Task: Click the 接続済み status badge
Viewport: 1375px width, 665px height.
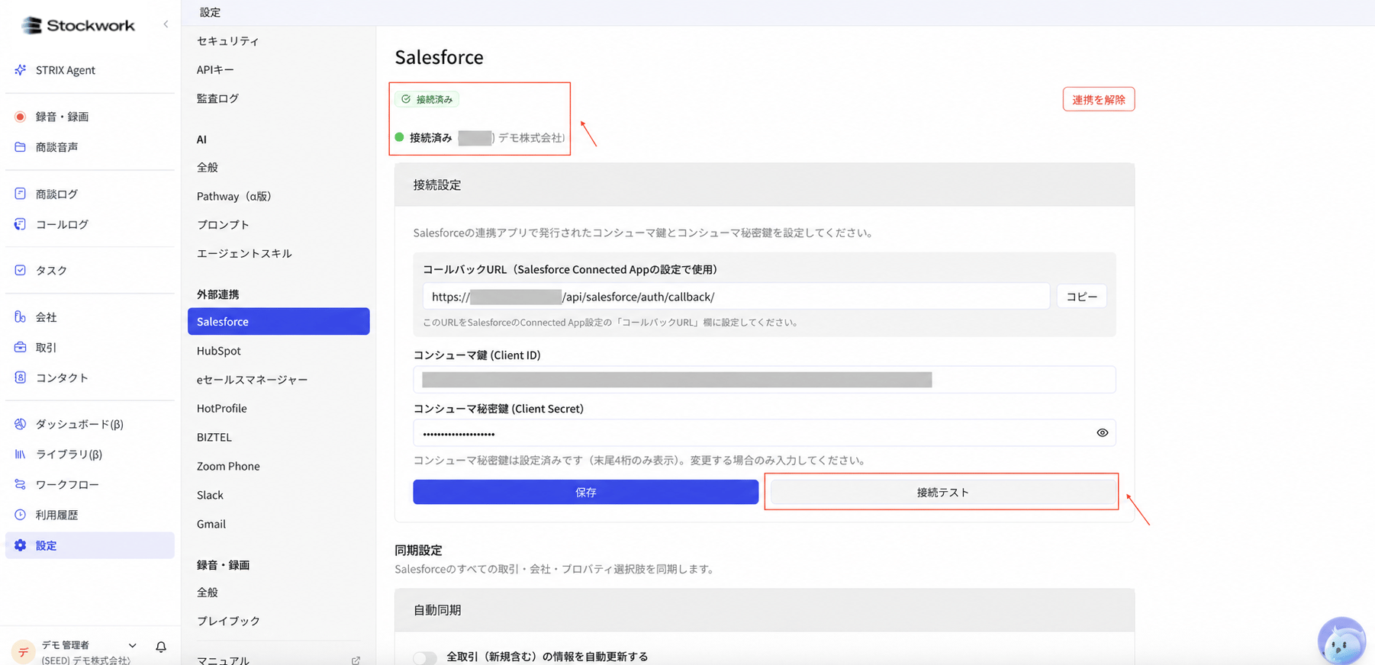Action: [427, 99]
